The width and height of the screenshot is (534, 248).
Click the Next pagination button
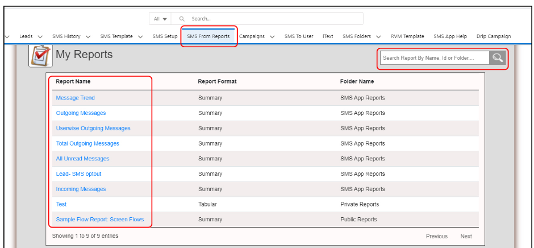click(x=466, y=236)
